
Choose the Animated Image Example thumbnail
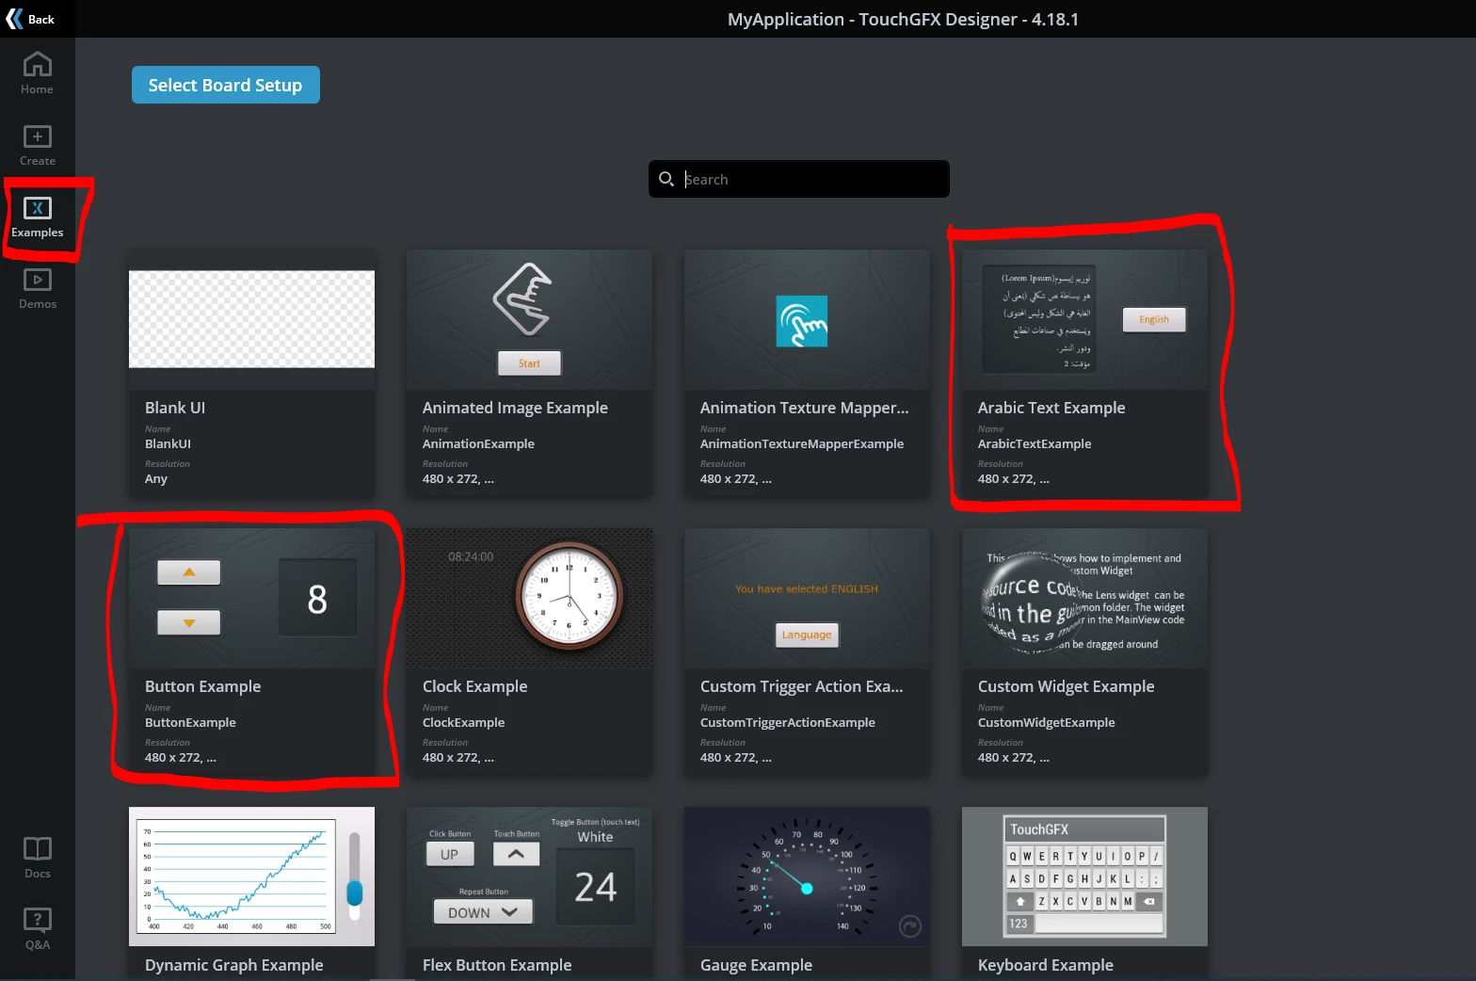(529, 319)
